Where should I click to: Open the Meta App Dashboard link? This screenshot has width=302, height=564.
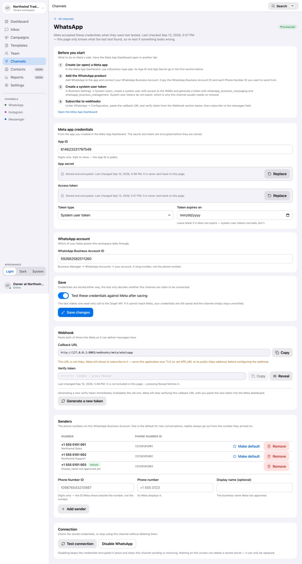[x=78, y=112]
